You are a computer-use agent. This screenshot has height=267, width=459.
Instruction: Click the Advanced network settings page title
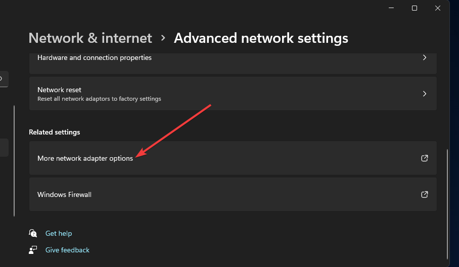261,38
